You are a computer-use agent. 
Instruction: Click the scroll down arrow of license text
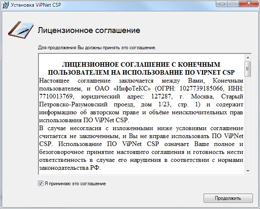tap(247, 171)
